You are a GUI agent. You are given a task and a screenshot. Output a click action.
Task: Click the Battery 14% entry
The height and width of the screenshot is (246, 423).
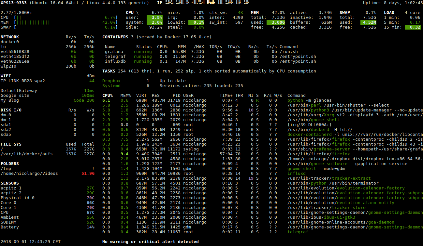[48, 227]
